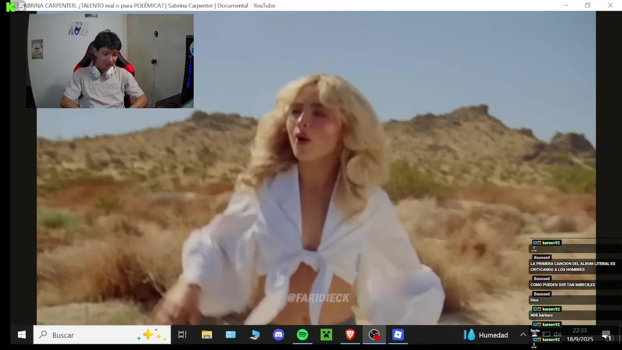
Task: Open the Windows Start menu
Action: [21, 335]
